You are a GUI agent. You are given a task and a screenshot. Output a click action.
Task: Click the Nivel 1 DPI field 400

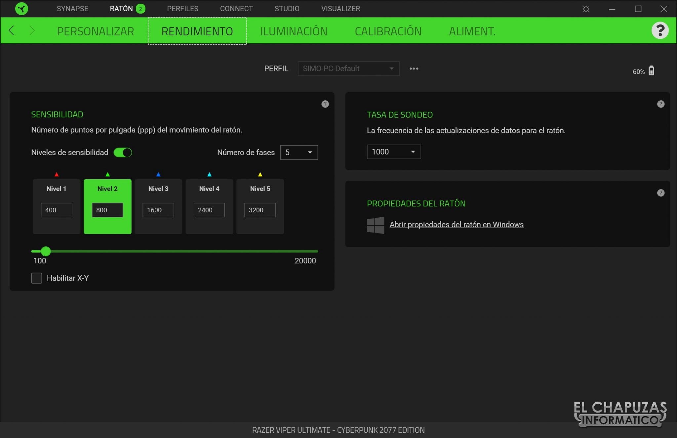coord(57,210)
